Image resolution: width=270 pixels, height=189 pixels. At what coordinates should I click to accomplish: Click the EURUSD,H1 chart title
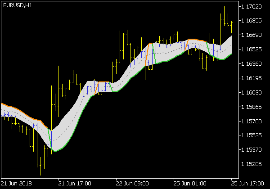click(x=18, y=5)
